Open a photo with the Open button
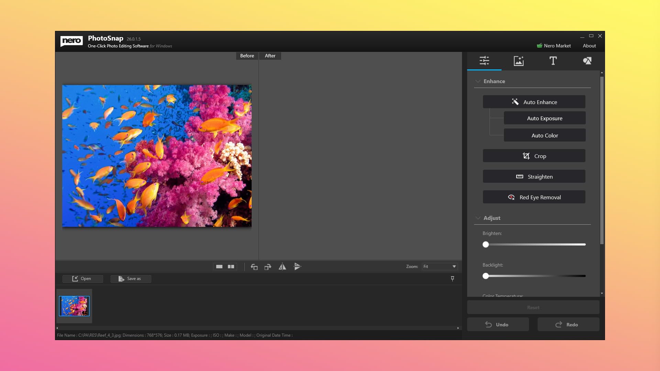Screen dimensions: 660x371 [x=82, y=279]
